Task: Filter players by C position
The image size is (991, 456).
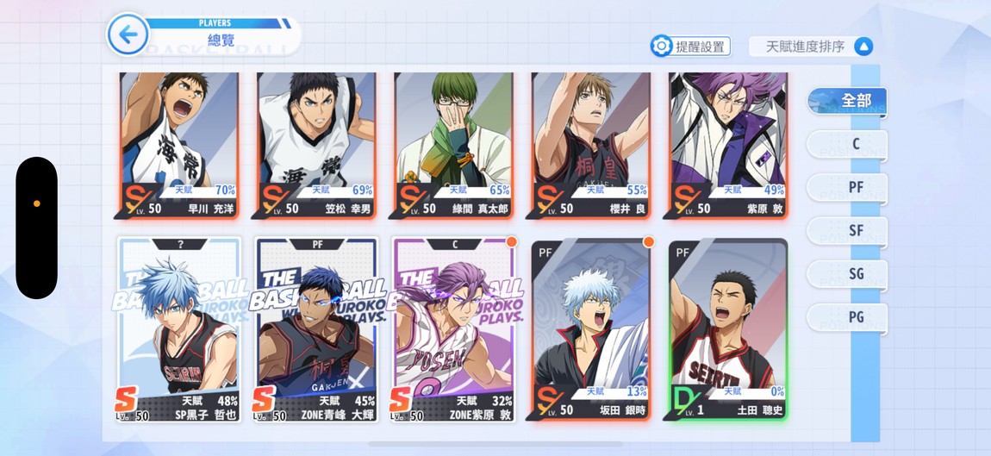Action: (x=847, y=144)
